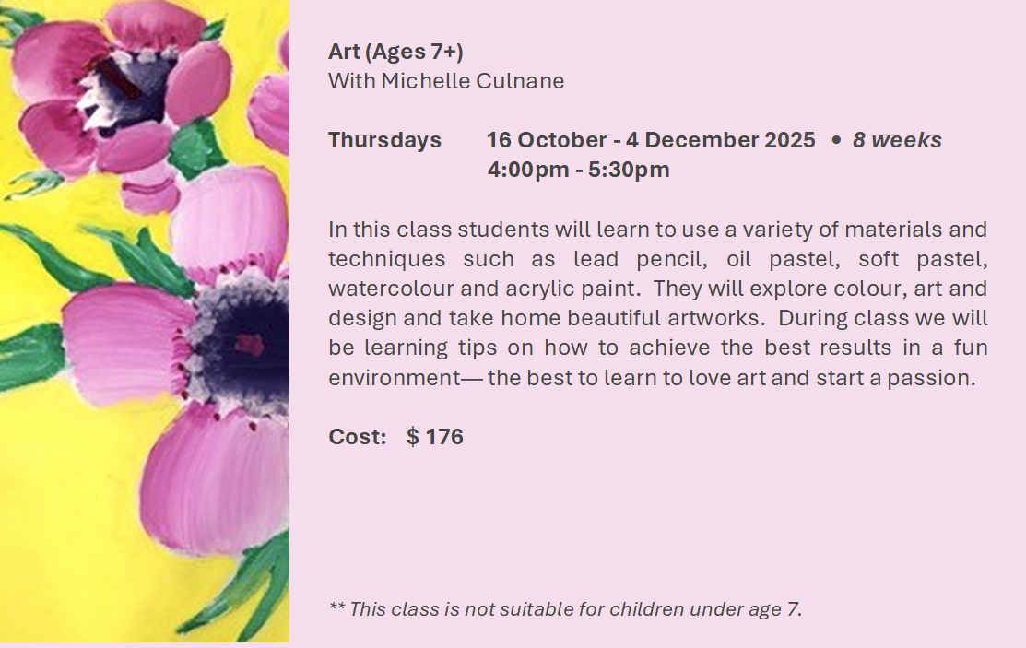Click the "$ 176" price
Viewport: 1026px width, 648px height.
point(435,437)
